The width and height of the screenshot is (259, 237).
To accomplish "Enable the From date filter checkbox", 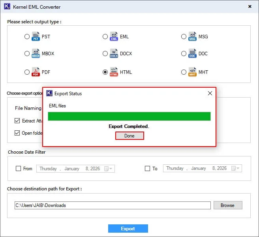I will pyautogui.click(x=18, y=169).
